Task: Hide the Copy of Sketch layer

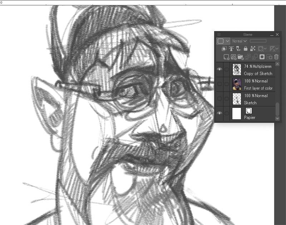Action: 220,69
